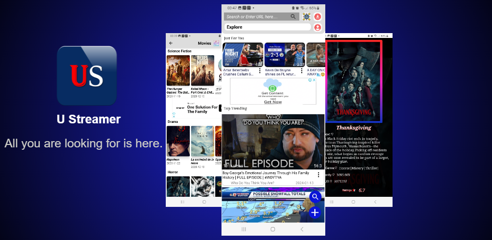Tap home button on center phone nav bar
492x240 pixels.
point(273,229)
